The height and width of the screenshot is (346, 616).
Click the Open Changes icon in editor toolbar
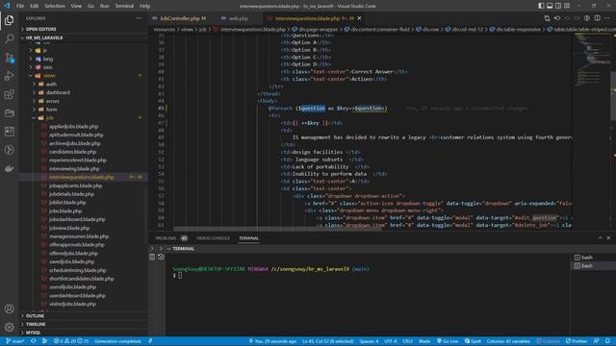click(x=547, y=18)
